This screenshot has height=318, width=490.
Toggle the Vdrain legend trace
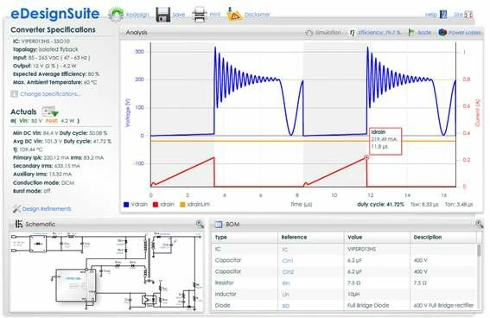tap(136, 204)
